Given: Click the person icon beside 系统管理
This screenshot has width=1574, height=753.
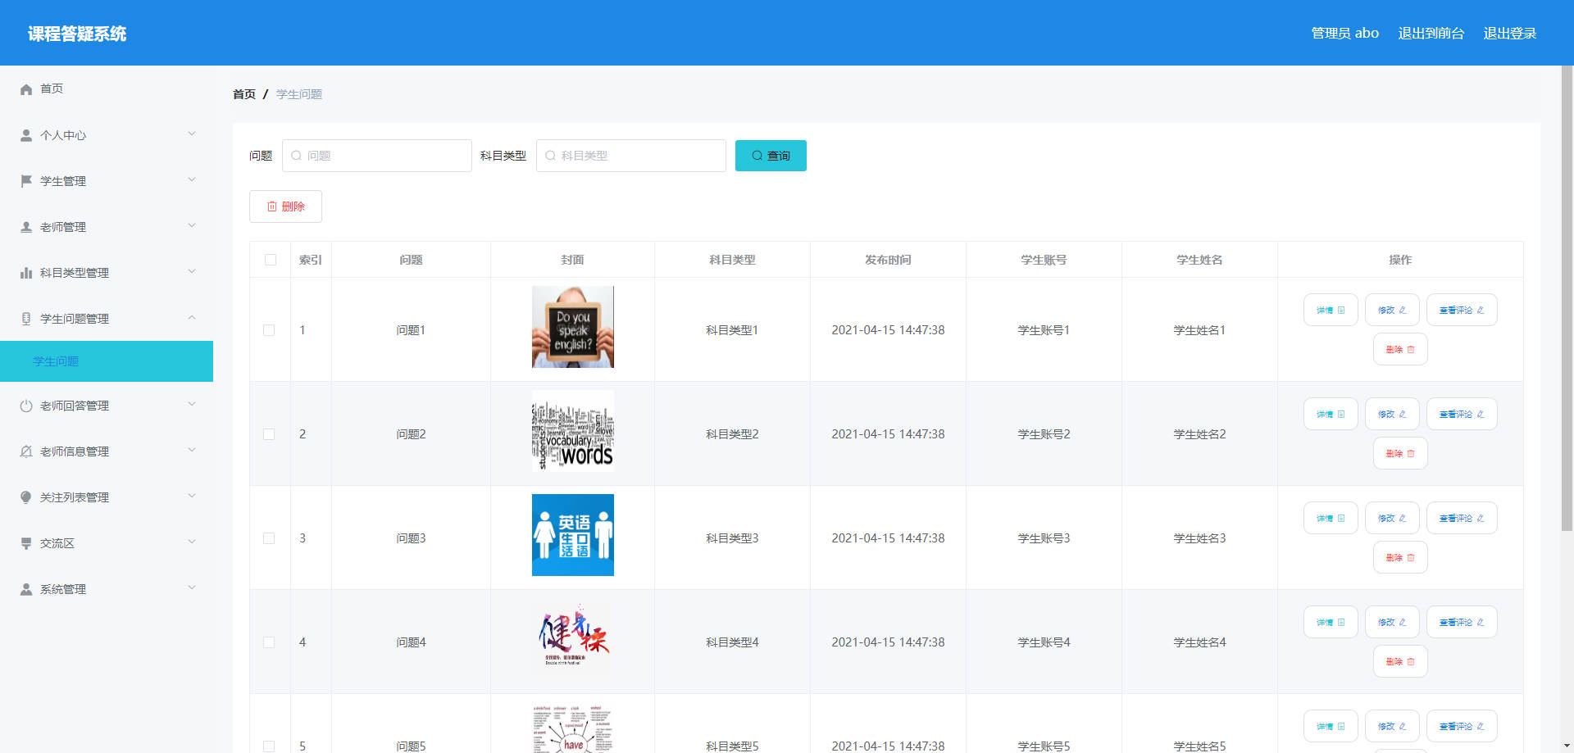Looking at the screenshot, I should click(26, 589).
